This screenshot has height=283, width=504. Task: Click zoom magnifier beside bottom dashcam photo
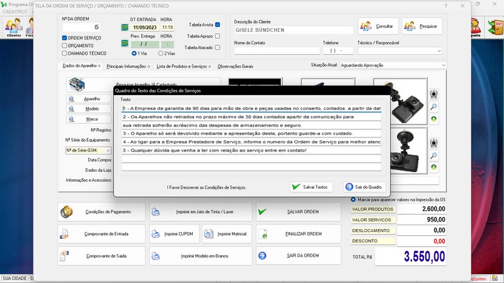coord(433,155)
